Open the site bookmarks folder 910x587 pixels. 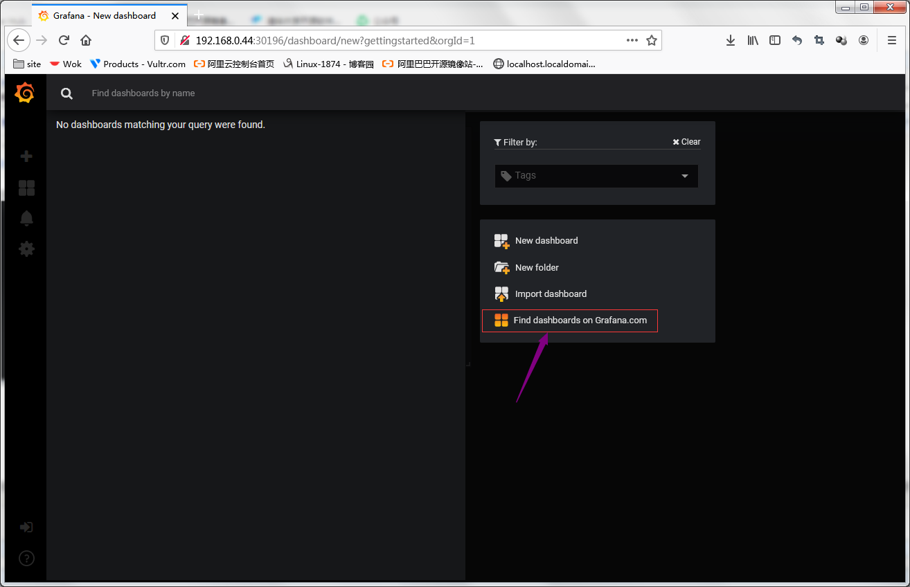27,64
